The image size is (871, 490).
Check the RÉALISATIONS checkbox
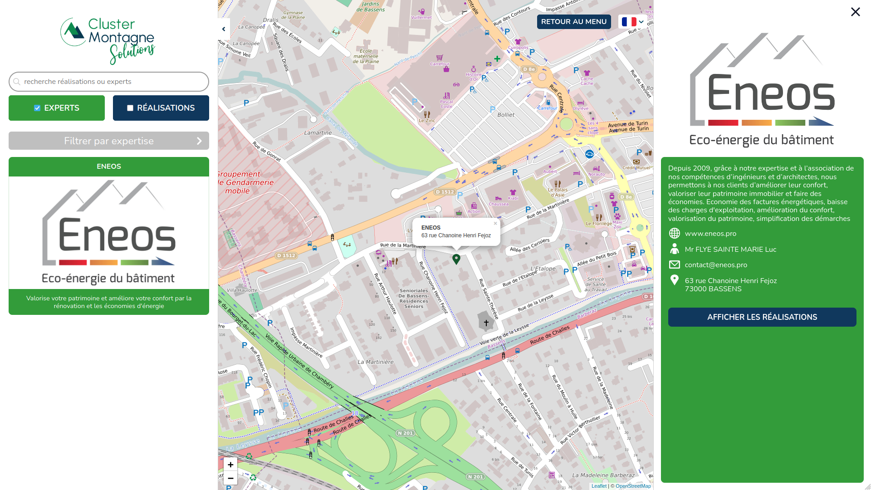point(130,108)
